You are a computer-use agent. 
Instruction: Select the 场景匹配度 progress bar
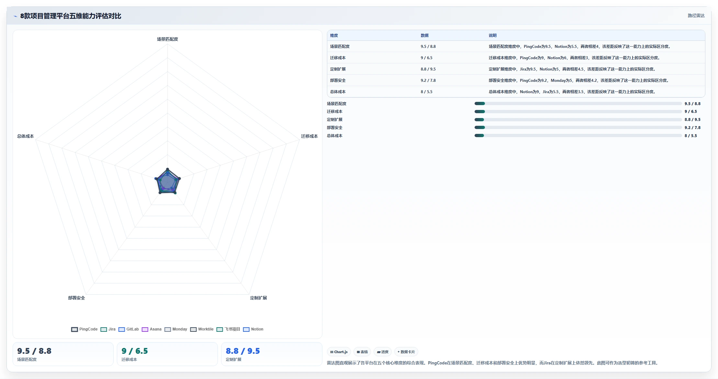(x=578, y=103)
